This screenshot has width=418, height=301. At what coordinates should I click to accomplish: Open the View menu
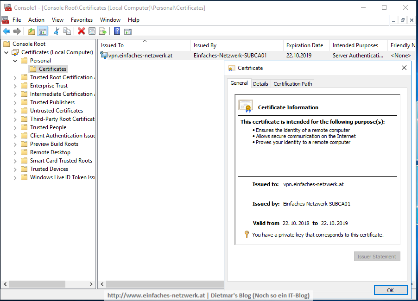click(x=57, y=20)
